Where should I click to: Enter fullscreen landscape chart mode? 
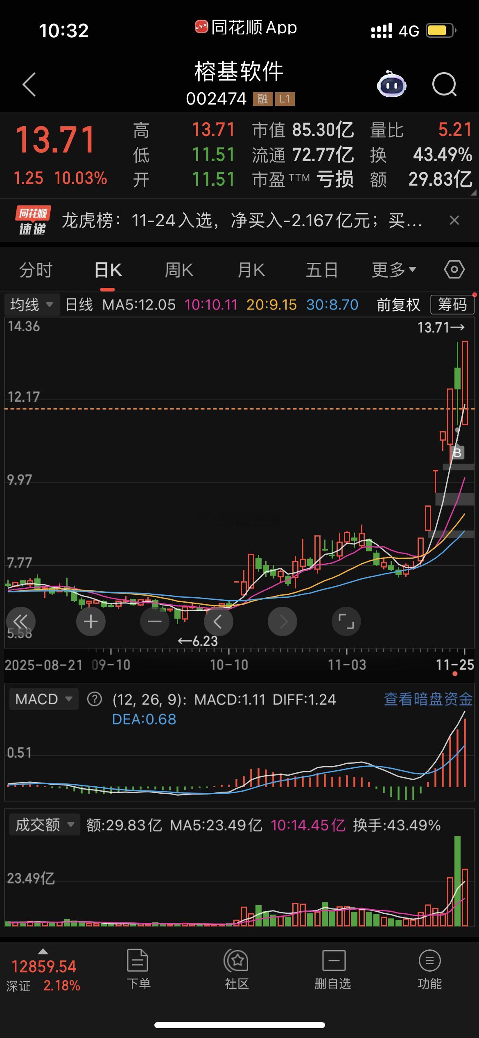[346, 621]
